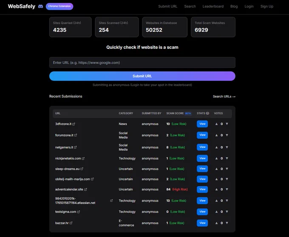Downvote the testsigma.com submission

point(227,212)
